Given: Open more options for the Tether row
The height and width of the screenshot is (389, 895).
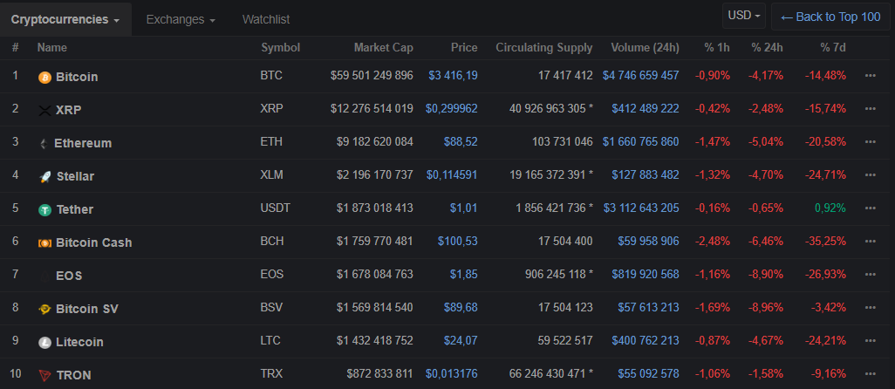Looking at the screenshot, I should coord(870,208).
